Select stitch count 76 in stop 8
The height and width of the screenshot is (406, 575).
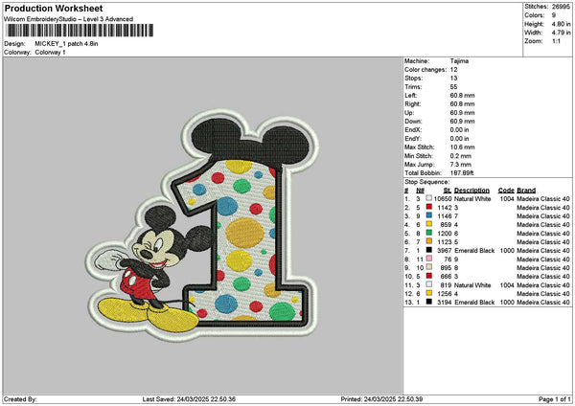tap(448, 259)
